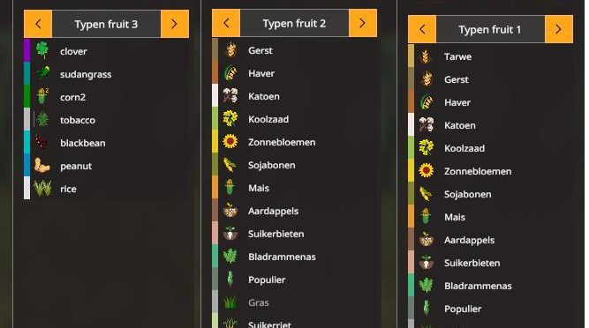
Task: Select the Suikerbieten beet icon in Typen fruit 2
Action: click(230, 234)
